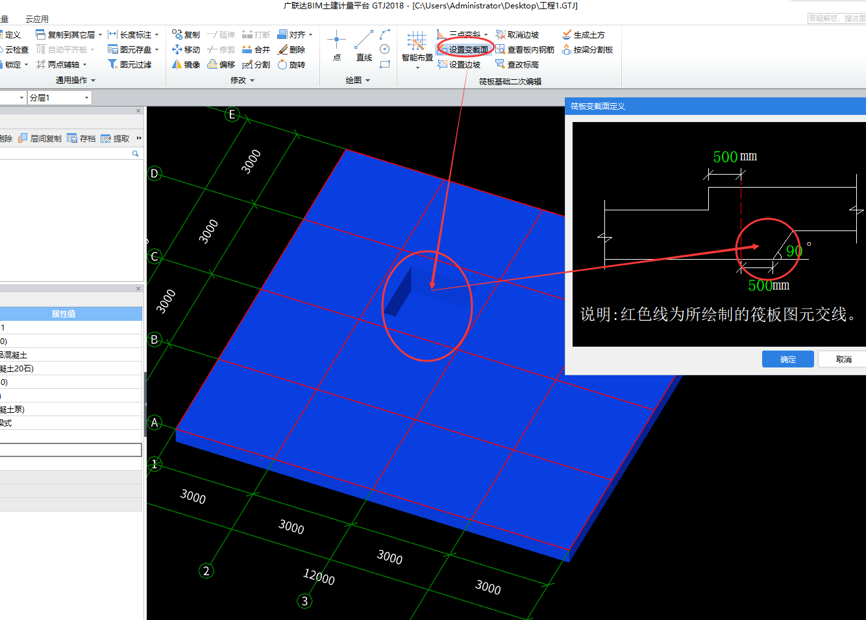Click the 设置边坡 set side slope tool
Viewport: 866px width, 620px height.
click(460, 65)
